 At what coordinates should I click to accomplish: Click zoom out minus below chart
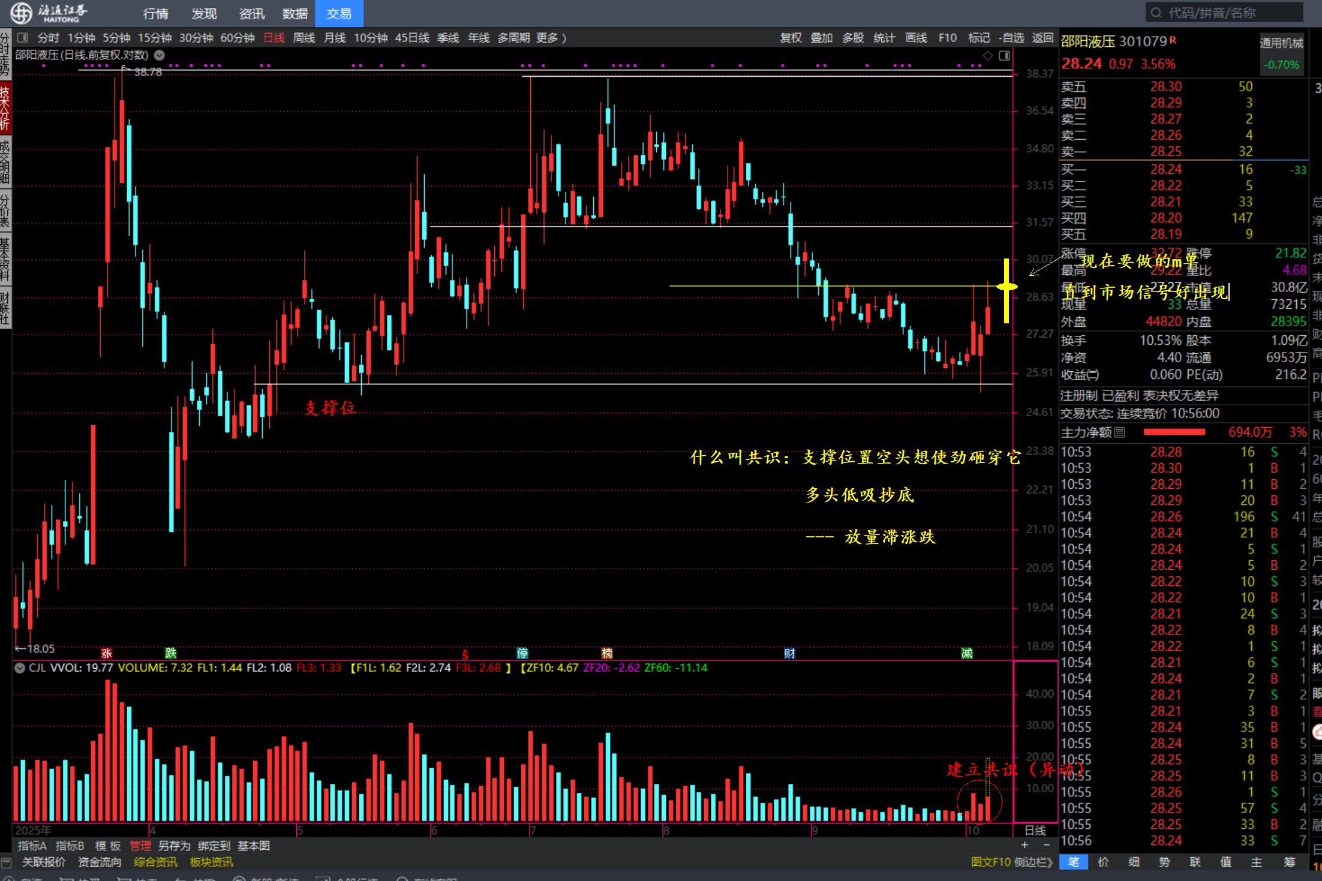coord(1047,845)
